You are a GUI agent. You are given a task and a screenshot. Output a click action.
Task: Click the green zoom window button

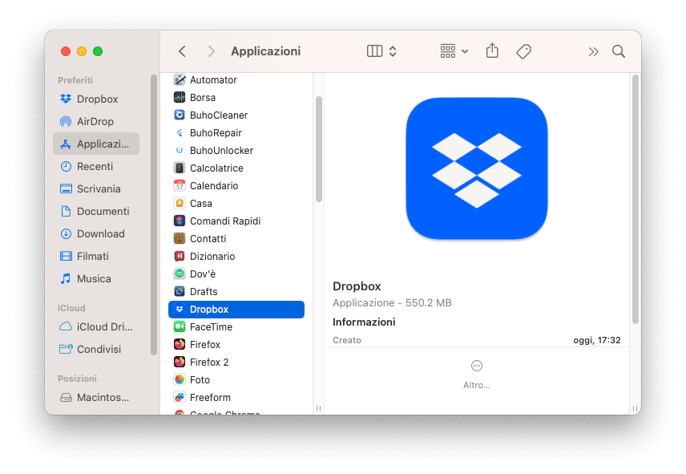point(98,51)
